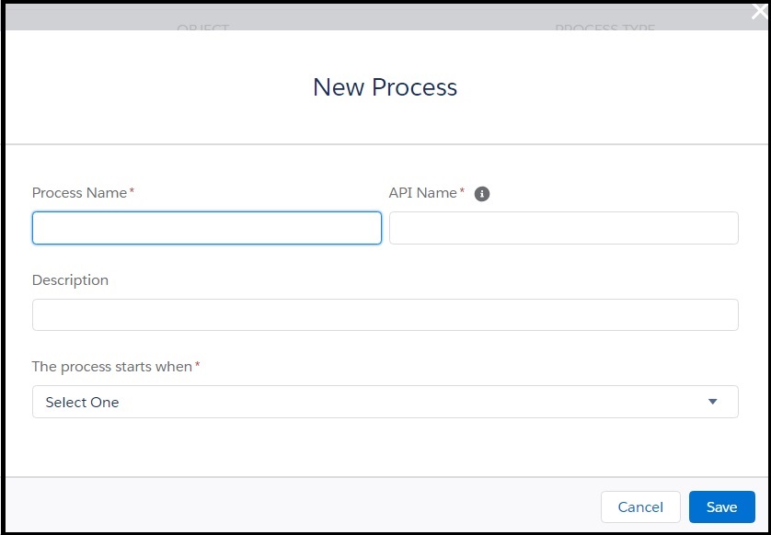Click the red asterisk beside API Name

tap(462, 190)
